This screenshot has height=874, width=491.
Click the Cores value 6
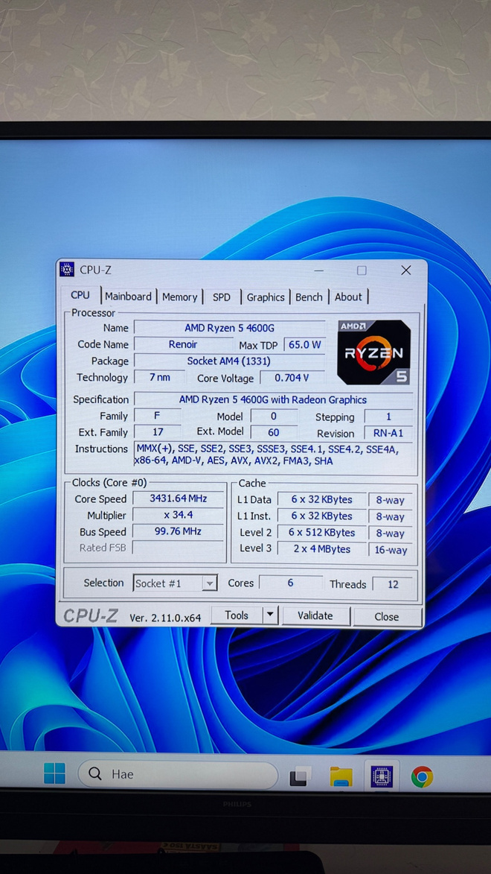coord(291,583)
